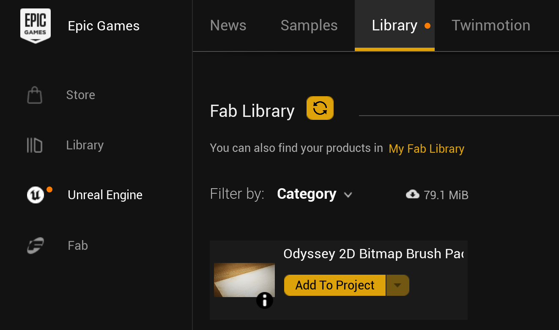Click the Epic Games shield logo
The image size is (559, 330).
(x=36, y=26)
